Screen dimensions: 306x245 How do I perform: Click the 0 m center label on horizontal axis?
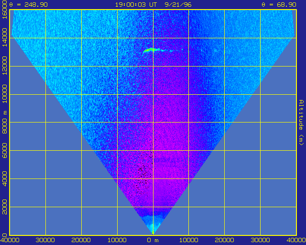click(153, 240)
